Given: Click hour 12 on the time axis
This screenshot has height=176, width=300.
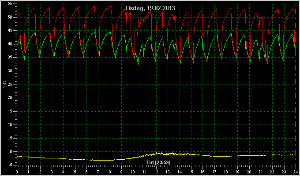Looking at the screenshot, I should [156, 172].
